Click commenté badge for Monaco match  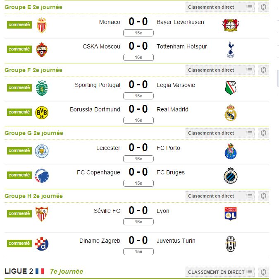coord(19,24)
